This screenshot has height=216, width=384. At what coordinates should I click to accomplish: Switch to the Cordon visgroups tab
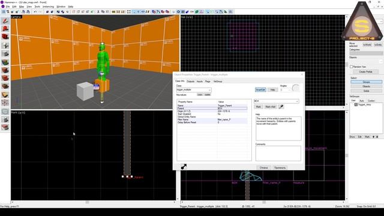click(371, 101)
